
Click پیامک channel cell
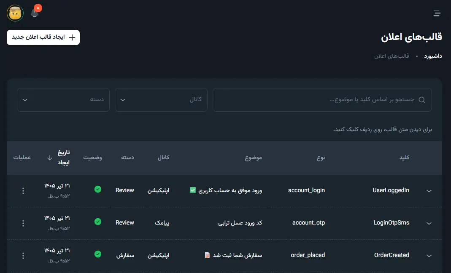(x=162, y=223)
